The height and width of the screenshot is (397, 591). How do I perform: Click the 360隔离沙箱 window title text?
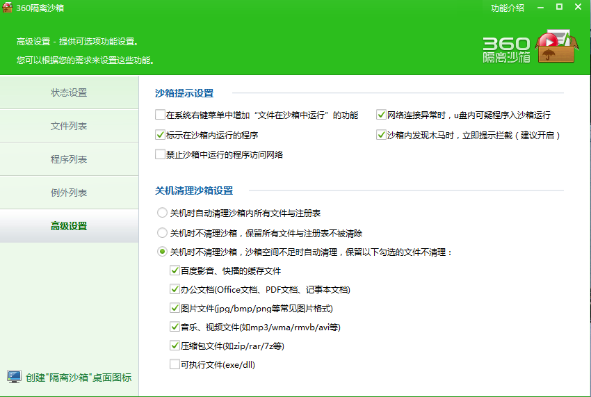[40, 8]
